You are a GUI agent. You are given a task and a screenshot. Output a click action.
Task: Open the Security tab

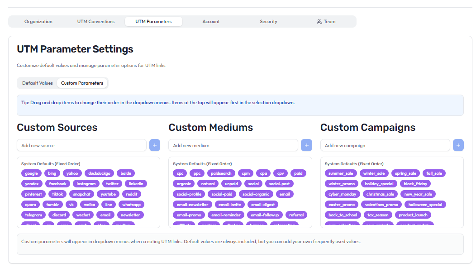click(268, 22)
